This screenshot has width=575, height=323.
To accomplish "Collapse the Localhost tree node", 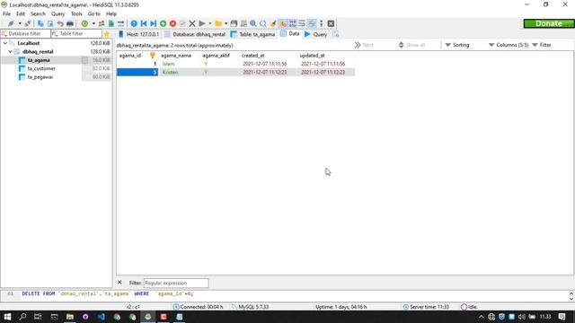I will tap(5, 43).
